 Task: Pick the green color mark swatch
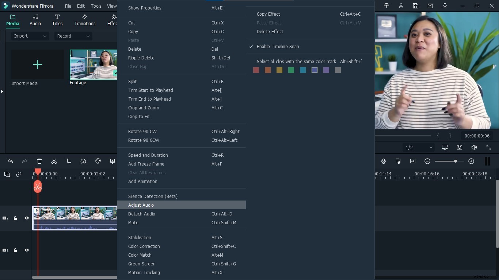pyautogui.click(x=291, y=70)
